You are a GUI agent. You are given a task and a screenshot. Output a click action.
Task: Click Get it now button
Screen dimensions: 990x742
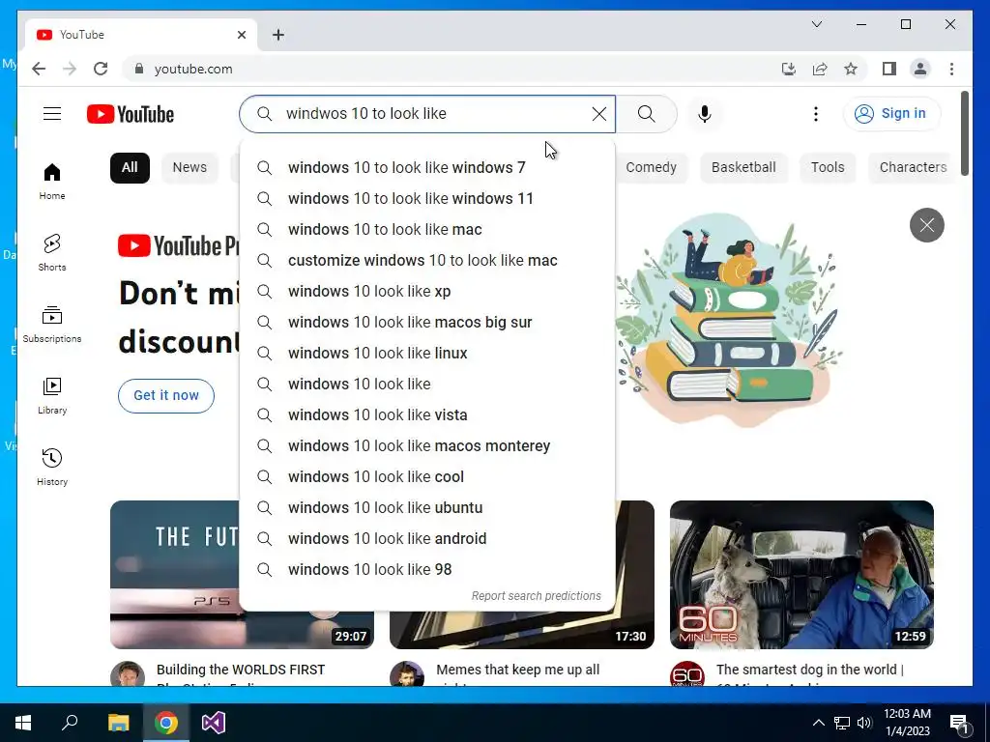tap(166, 395)
